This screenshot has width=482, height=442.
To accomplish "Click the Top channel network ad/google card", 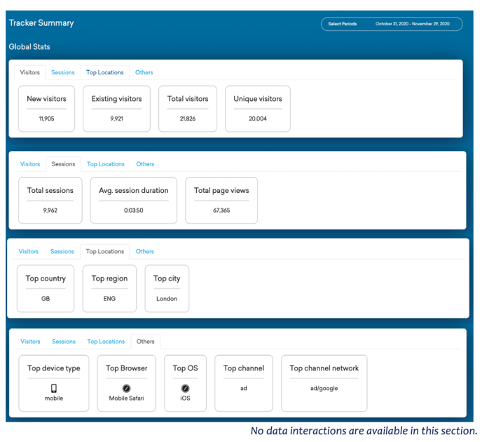I will 324,383.
